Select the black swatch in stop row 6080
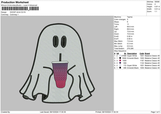The height and width of the screenshot is (114, 161). 120,58
